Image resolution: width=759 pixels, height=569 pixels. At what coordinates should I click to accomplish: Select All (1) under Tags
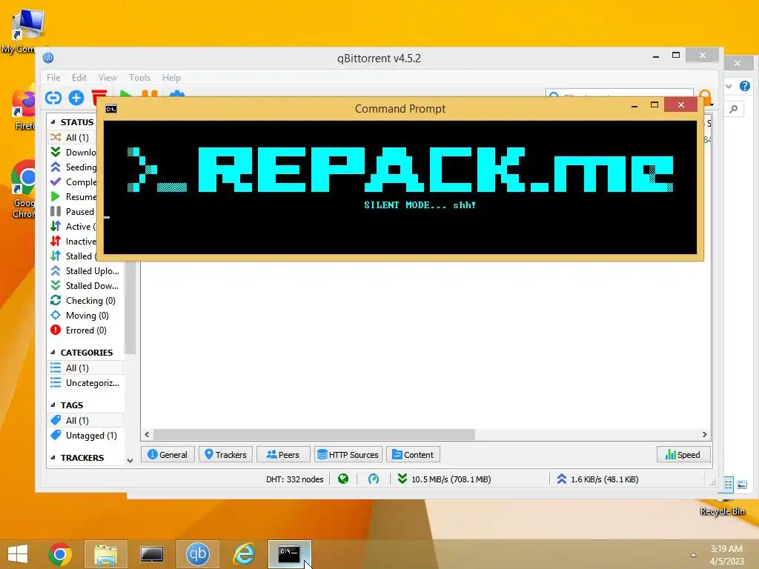(86, 421)
